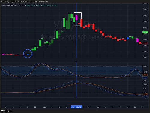Click the 23 date label on the time axis
This screenshot has height=113, width=150.
click(x=135, y=107)
